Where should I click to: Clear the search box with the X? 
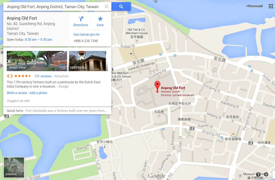[x=107, y=7]
